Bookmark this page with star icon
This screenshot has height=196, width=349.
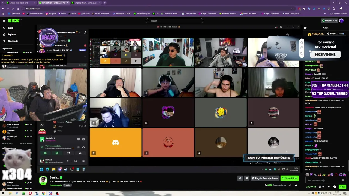(293, 8)
